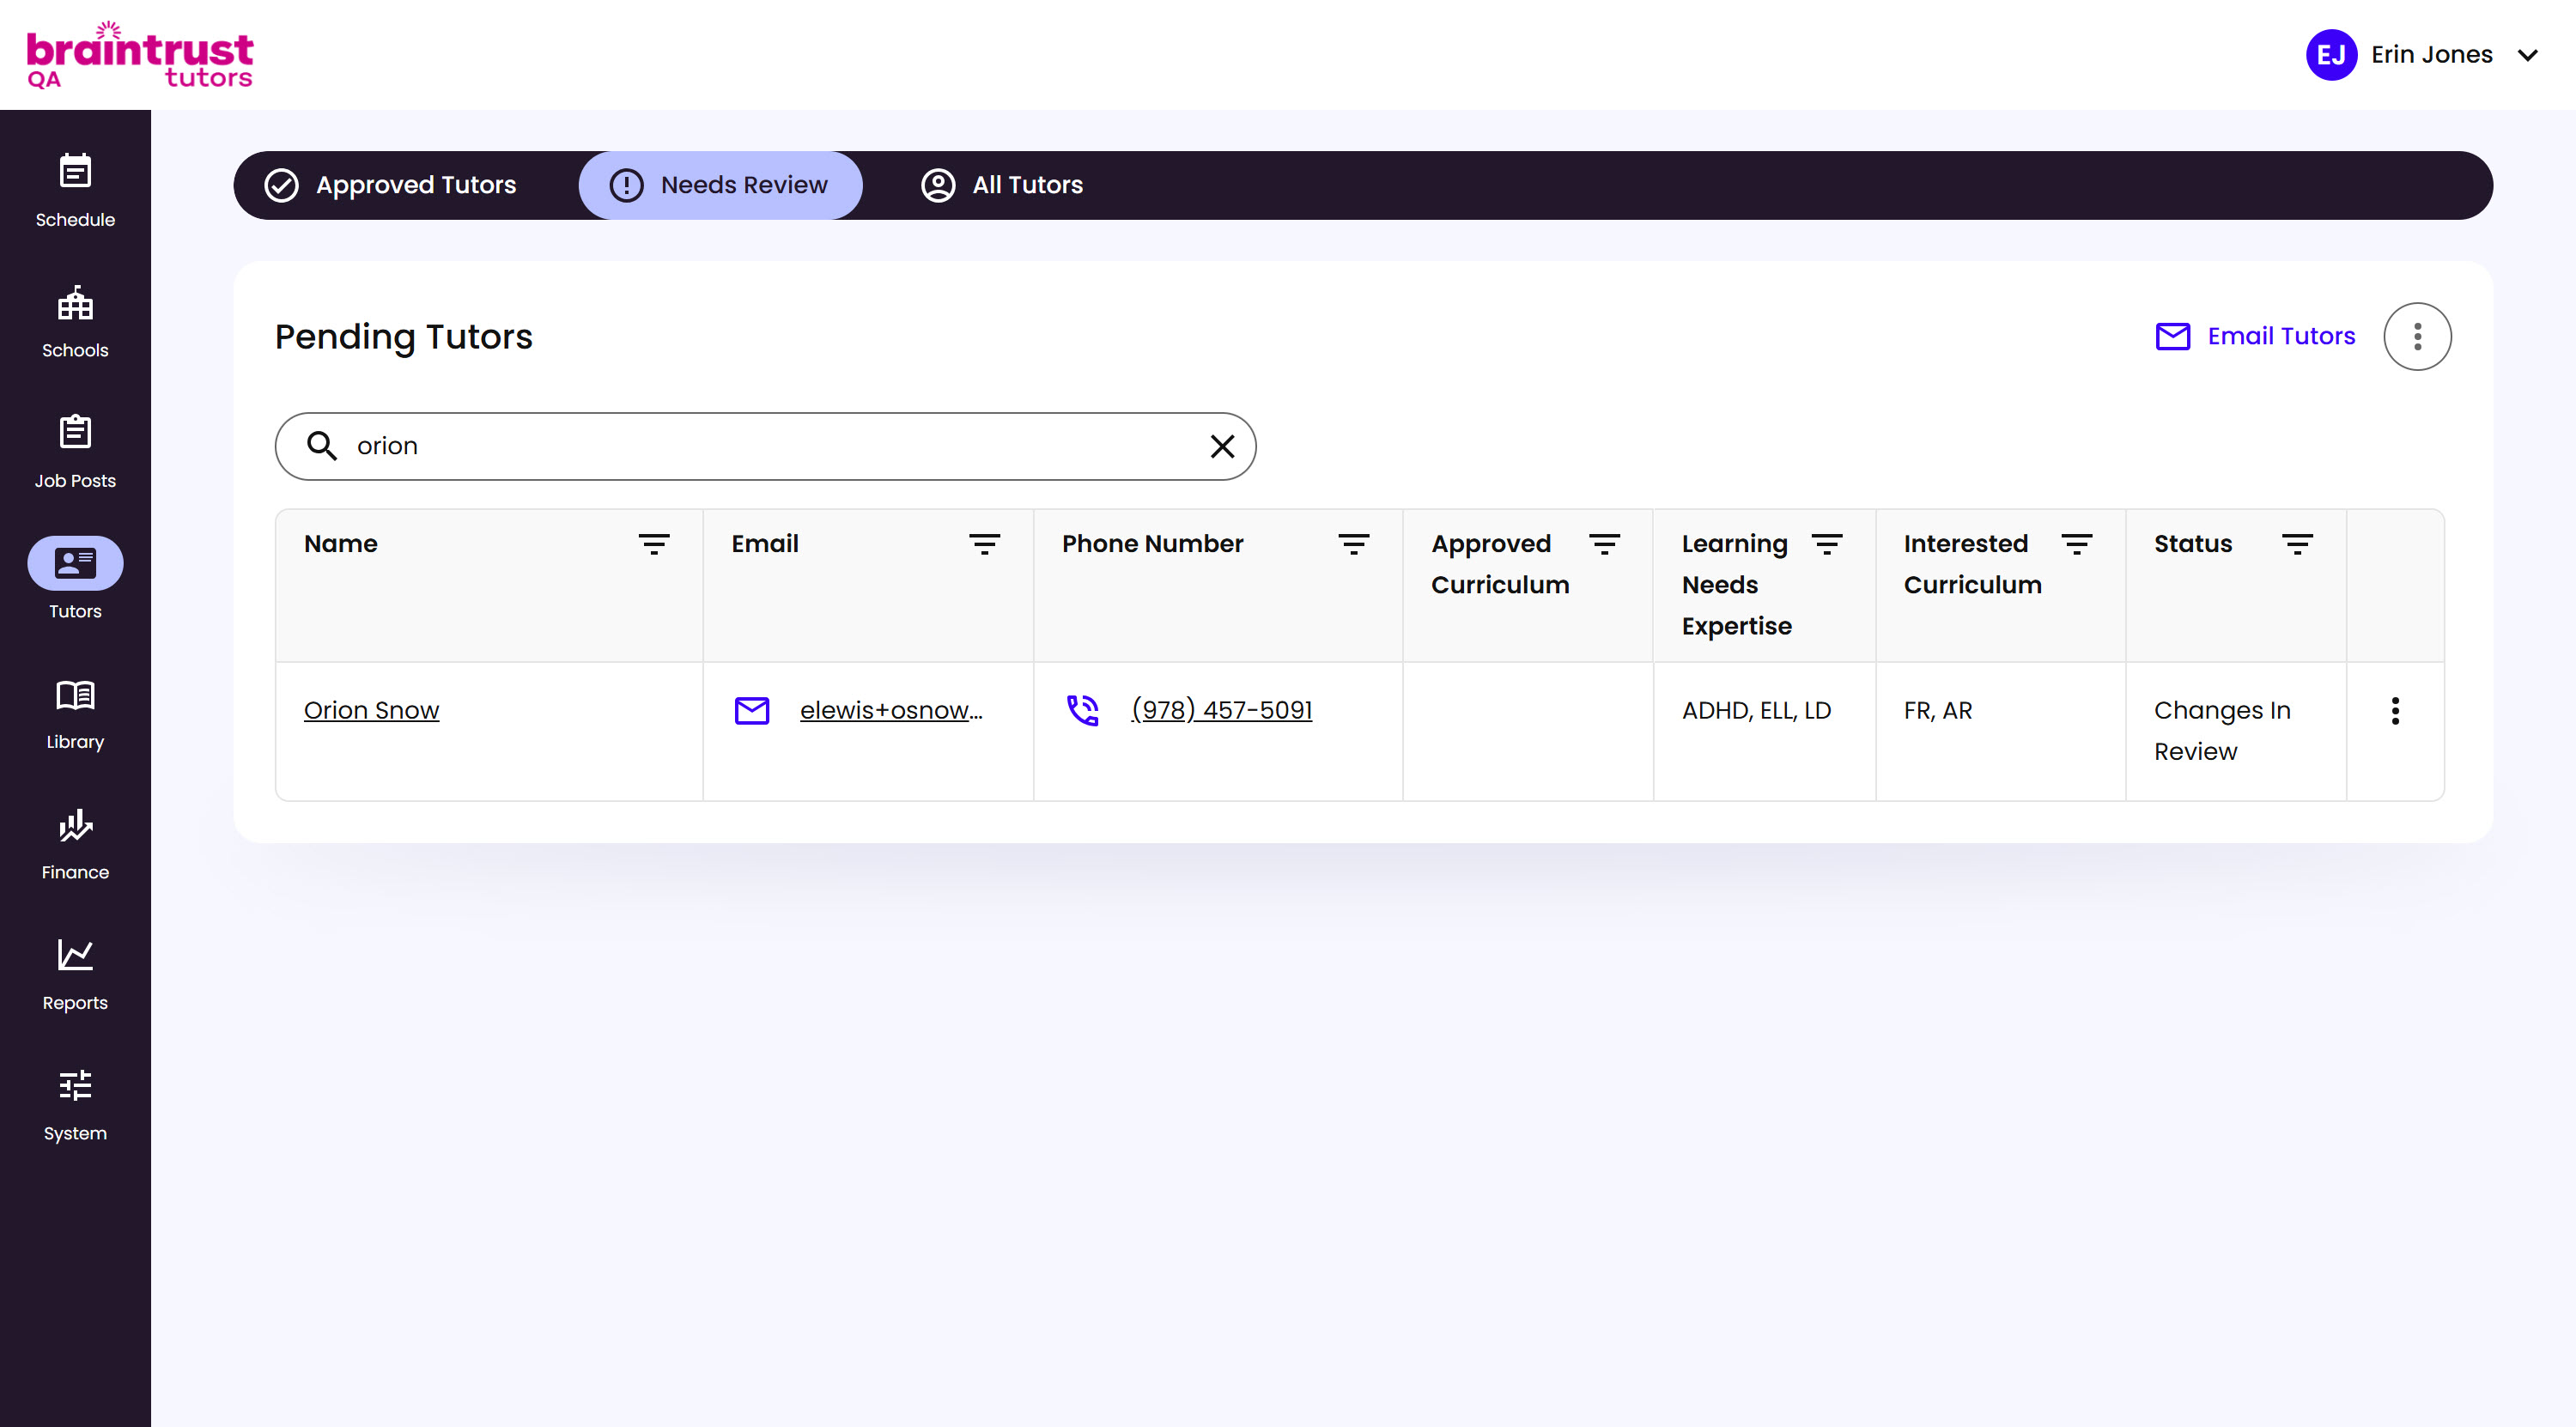Click the Status column header label
2576x1427 pixels.
(2193, 544)
